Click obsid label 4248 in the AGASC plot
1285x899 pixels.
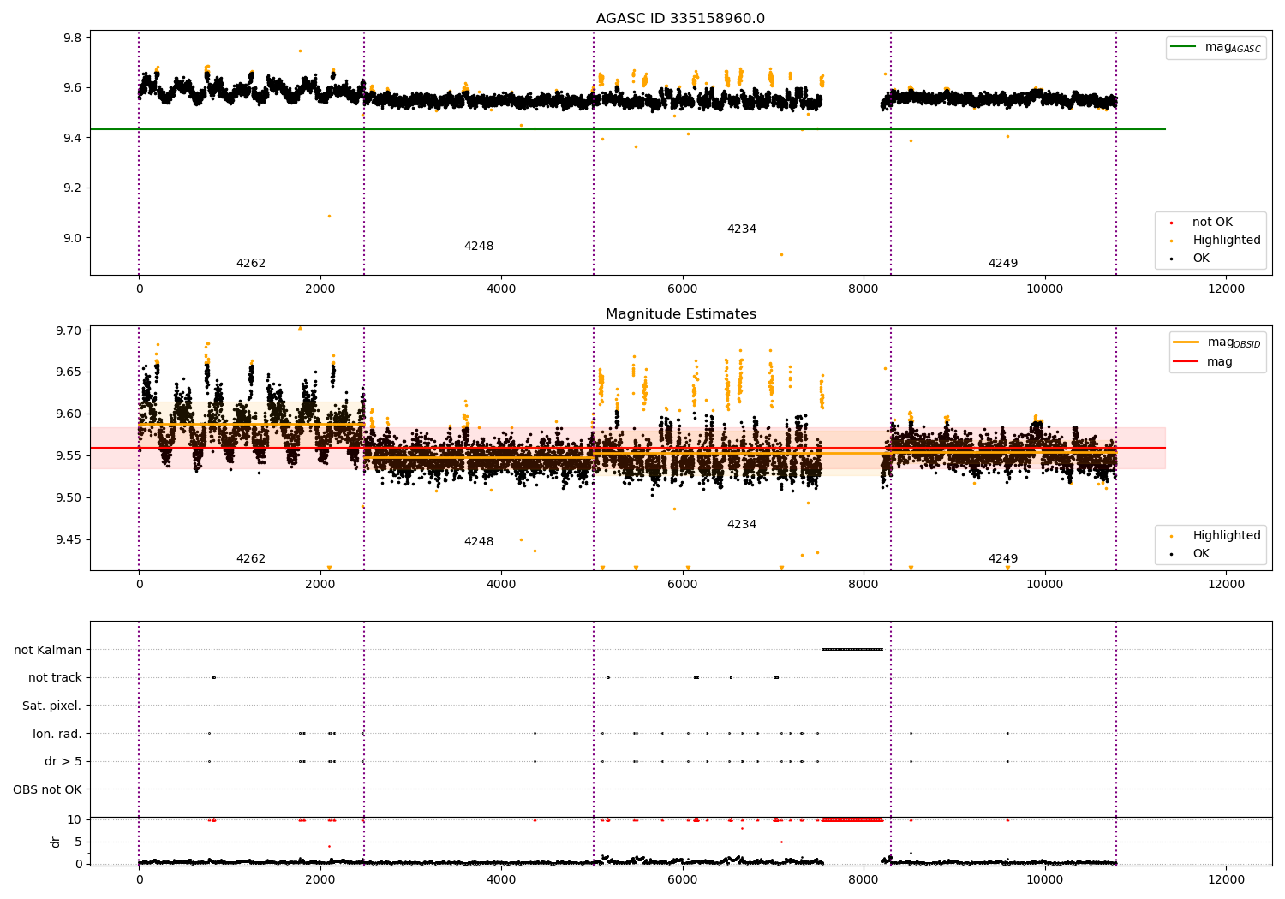(x=479, y=247)
